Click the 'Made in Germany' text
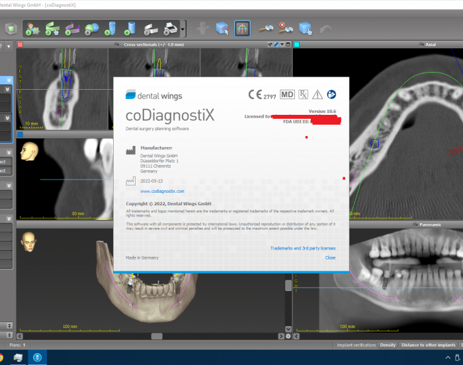The width and height of the screenshot is (463, 365). (142, 258)
